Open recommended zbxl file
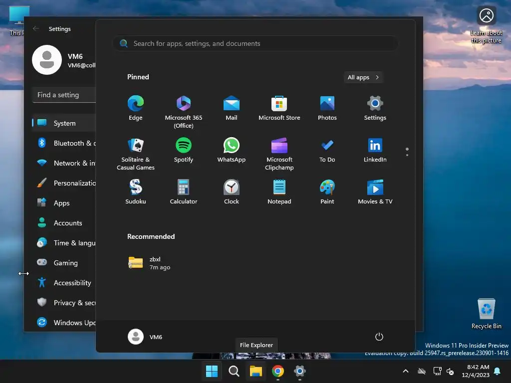 (x=150, y=263)
